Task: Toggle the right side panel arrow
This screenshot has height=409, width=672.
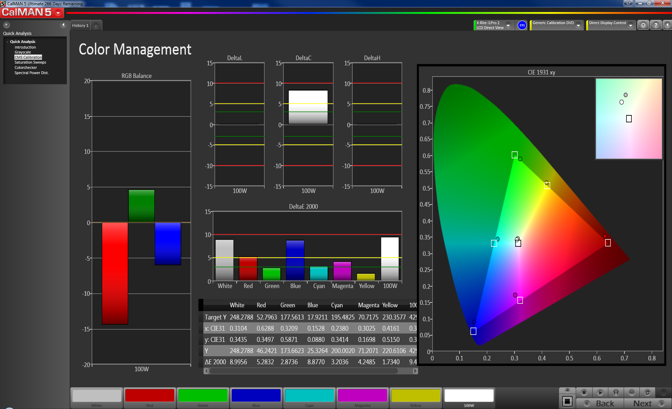Action: 667,25
